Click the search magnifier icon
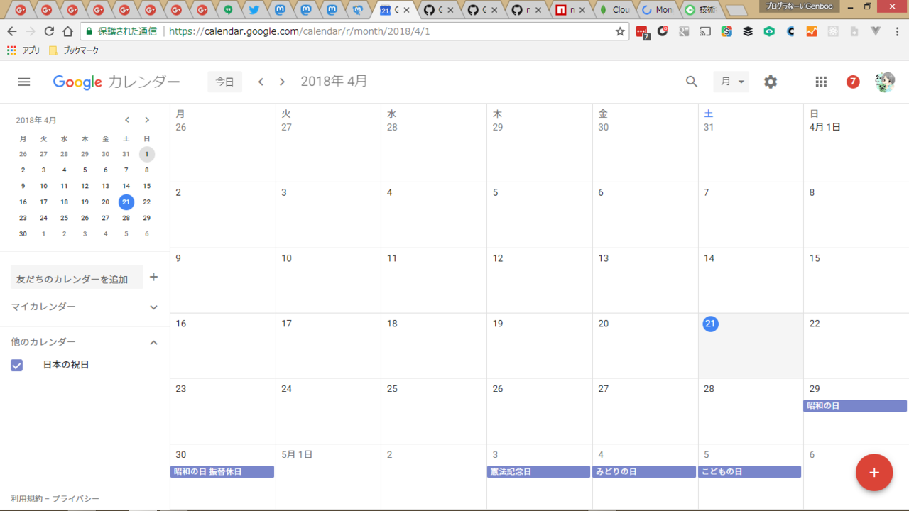The image size is (909, 511). pos(692,82)
